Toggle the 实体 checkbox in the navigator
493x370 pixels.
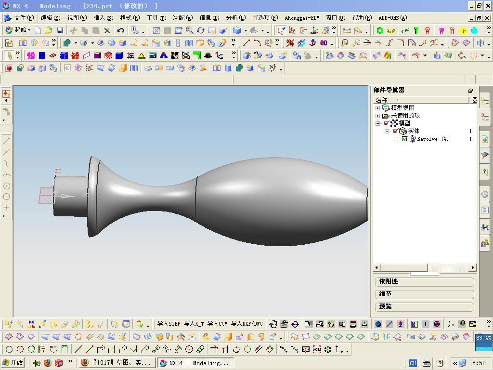tap(396, 131)
